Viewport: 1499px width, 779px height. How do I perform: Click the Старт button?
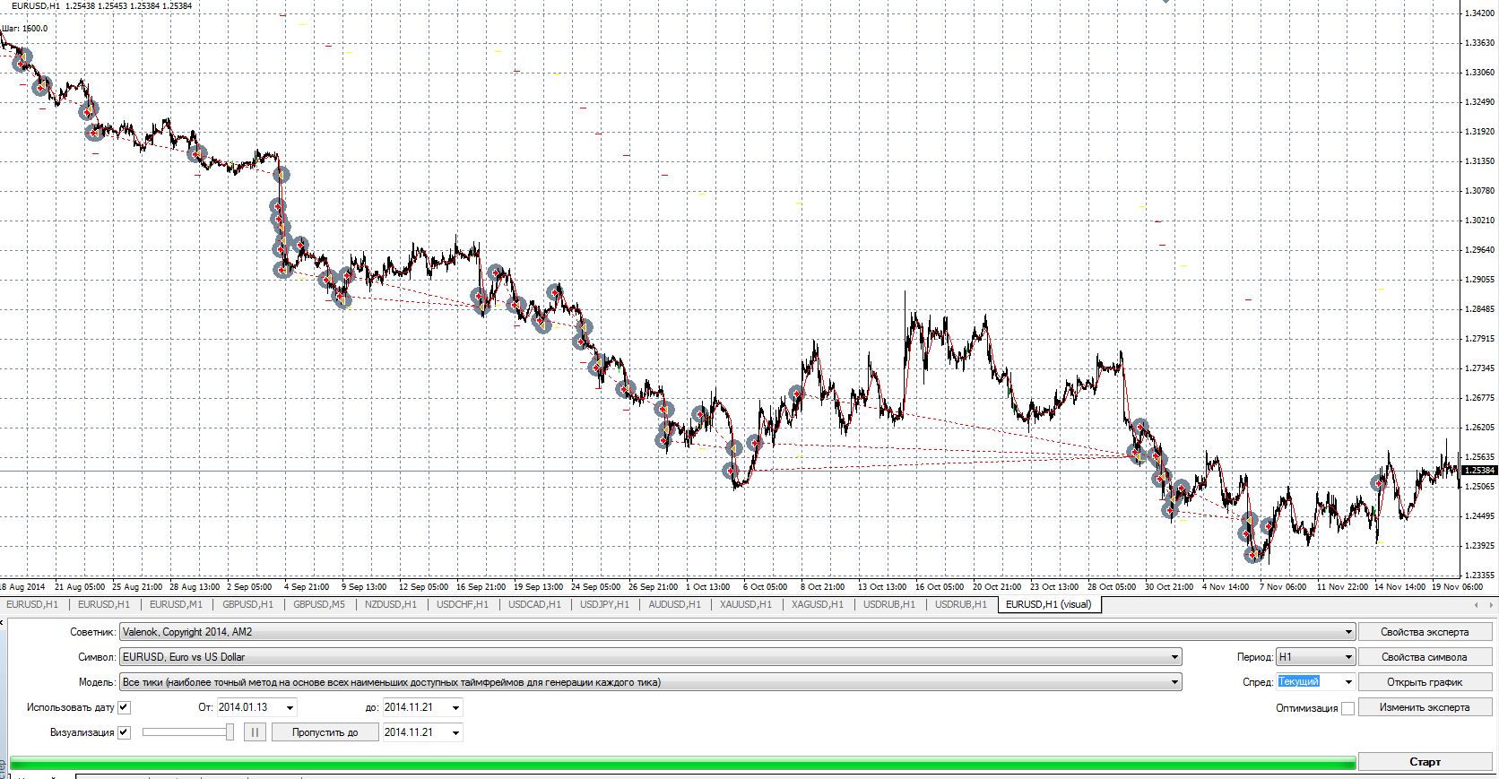[x=1425, y=762]
